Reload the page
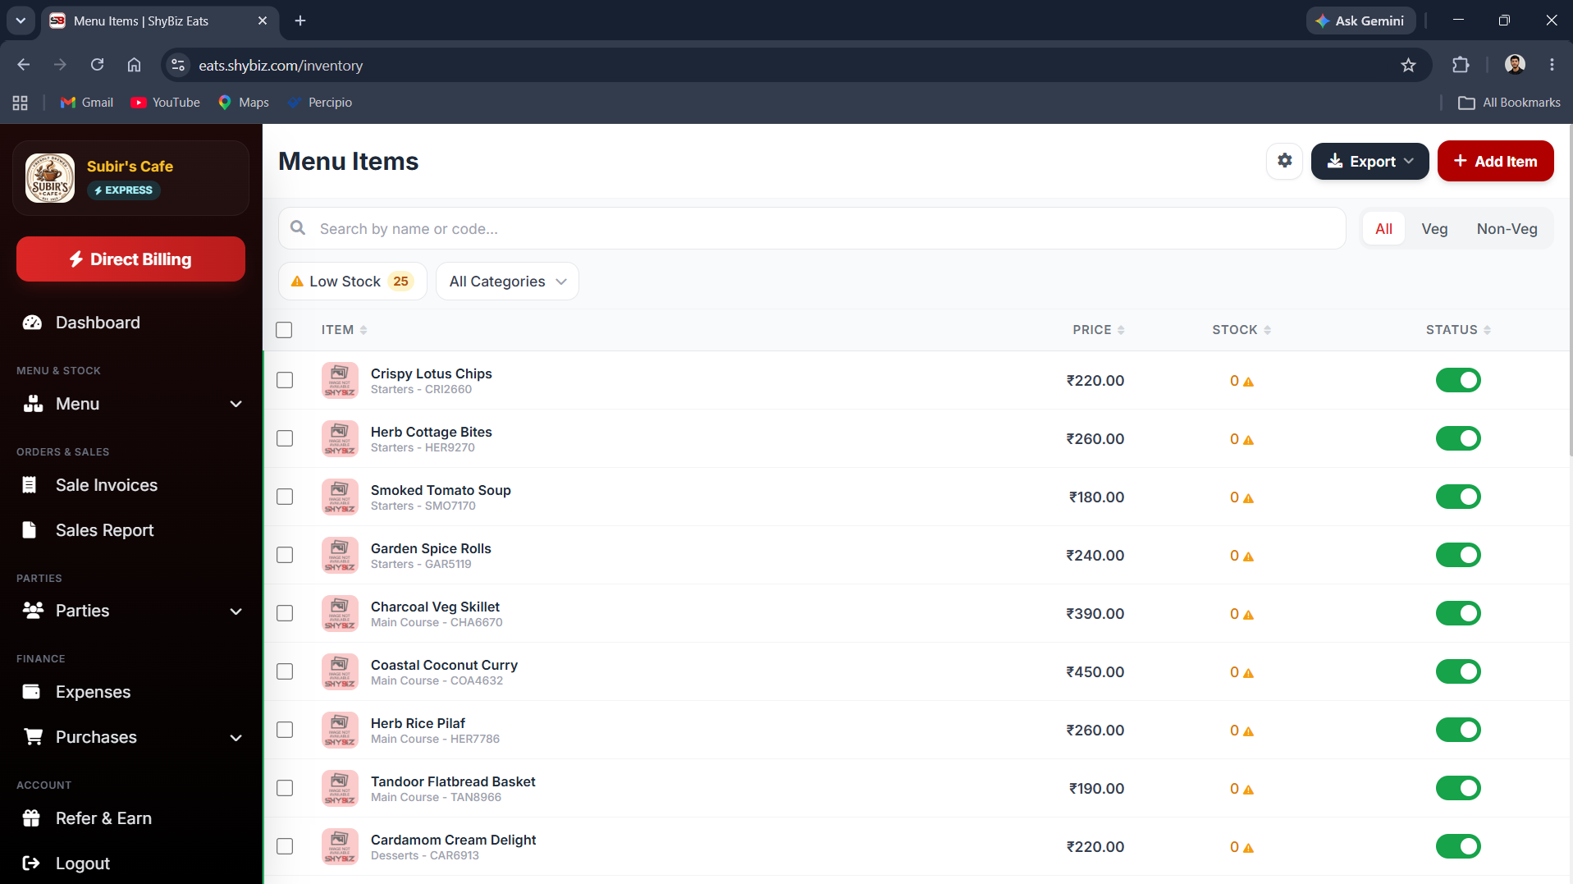This screenshot has width=1573, height=884. (97, 65)
